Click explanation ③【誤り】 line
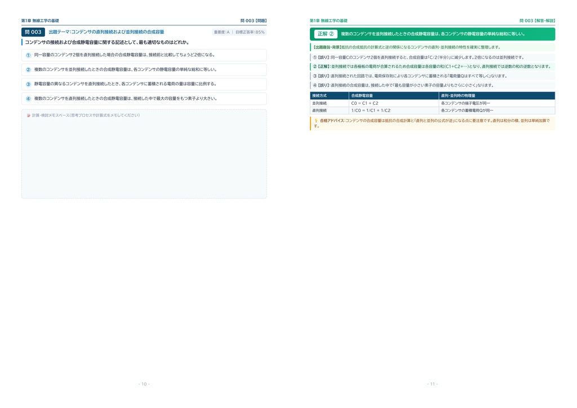The height and width of the screenshot is (408, 577). point(432,76)
